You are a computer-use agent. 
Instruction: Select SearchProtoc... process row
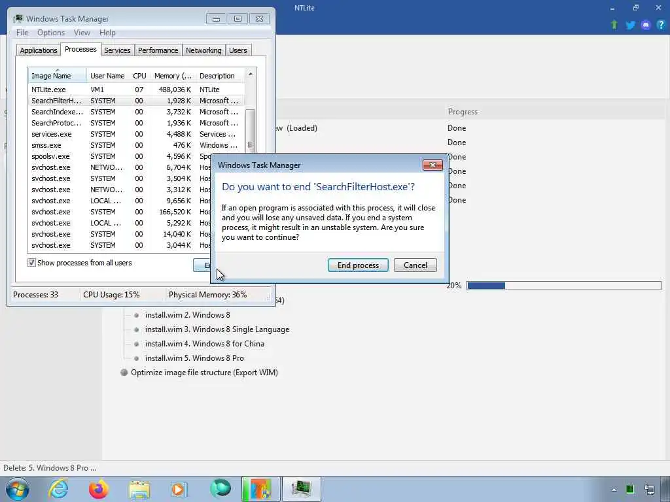click(x=136, y=123)
